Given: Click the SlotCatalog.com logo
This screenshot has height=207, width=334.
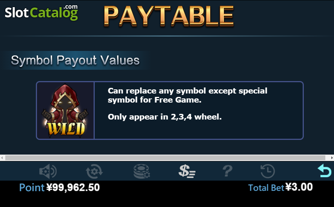Looking at the screenshot, I should click(41, 12).
